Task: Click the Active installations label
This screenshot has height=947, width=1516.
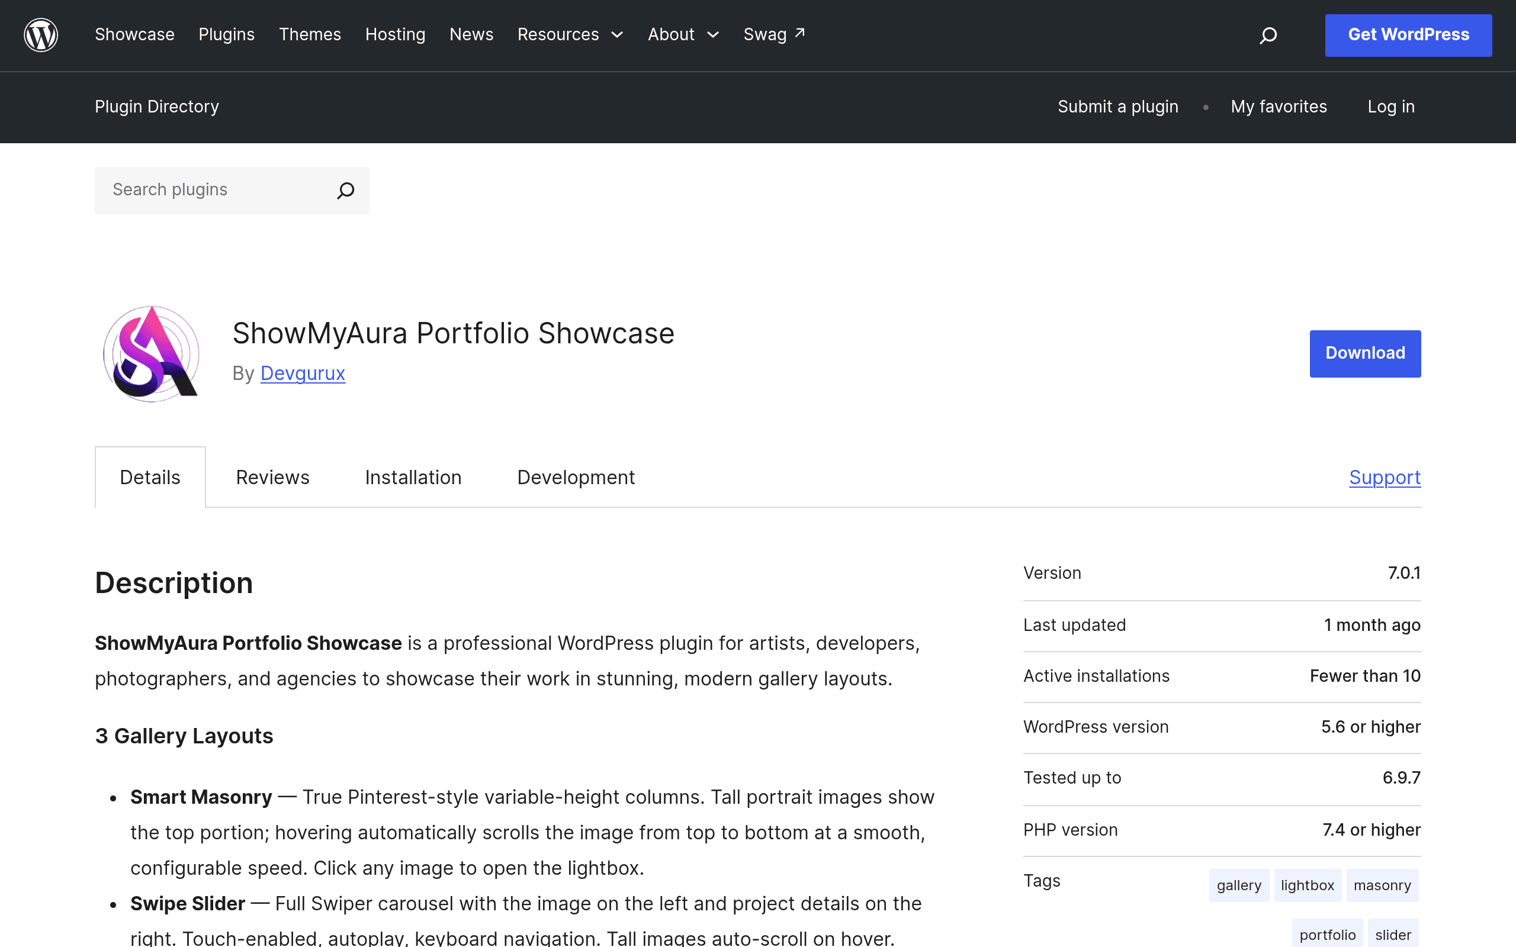Action: (x=1096, y=676)
